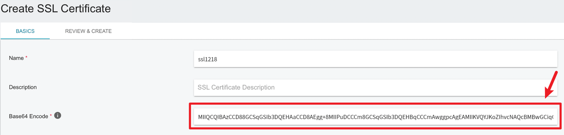Click the Description field label

(23, 87)
